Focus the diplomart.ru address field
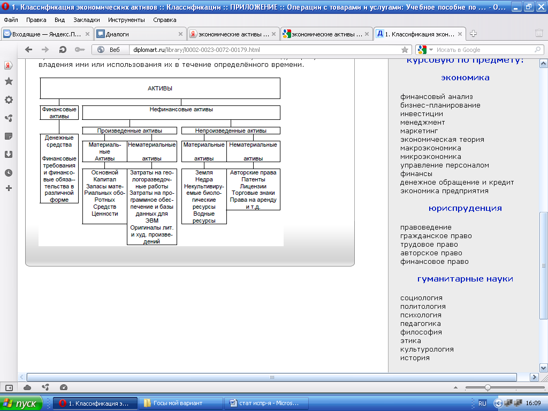Viewport: 548px width, 411px height. (265, 50)
